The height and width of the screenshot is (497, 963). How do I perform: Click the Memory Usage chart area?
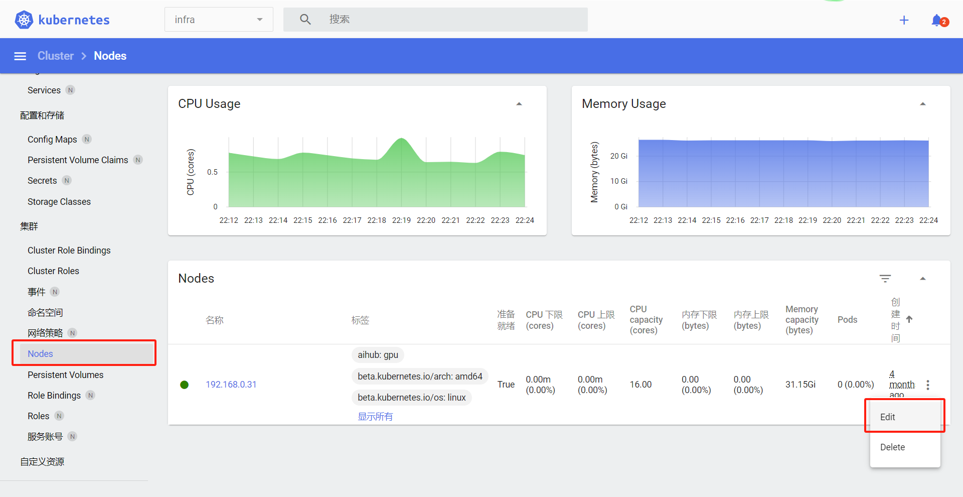[x=783, y=173]
